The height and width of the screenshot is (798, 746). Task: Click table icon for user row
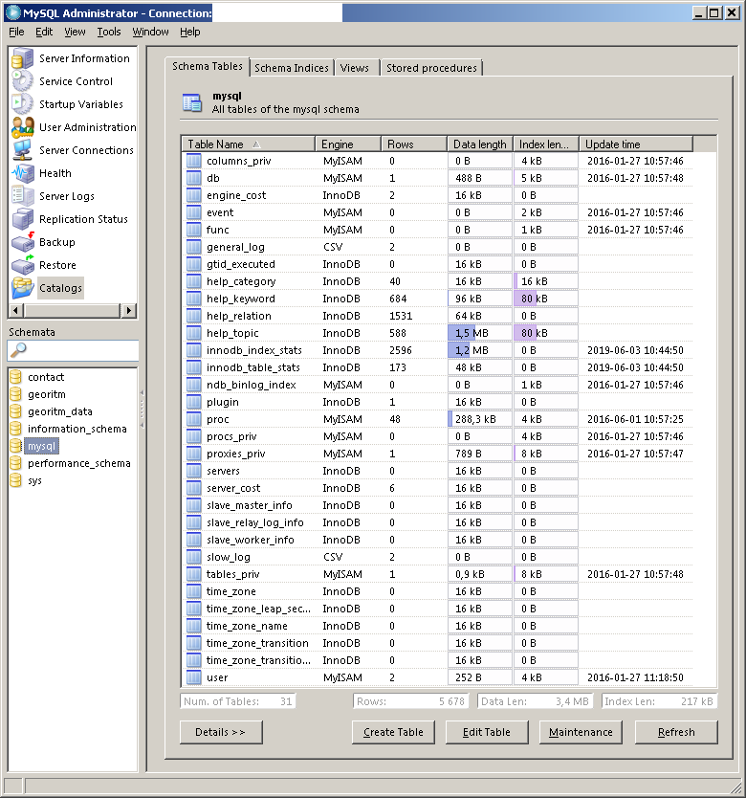[x=193, y=677]
